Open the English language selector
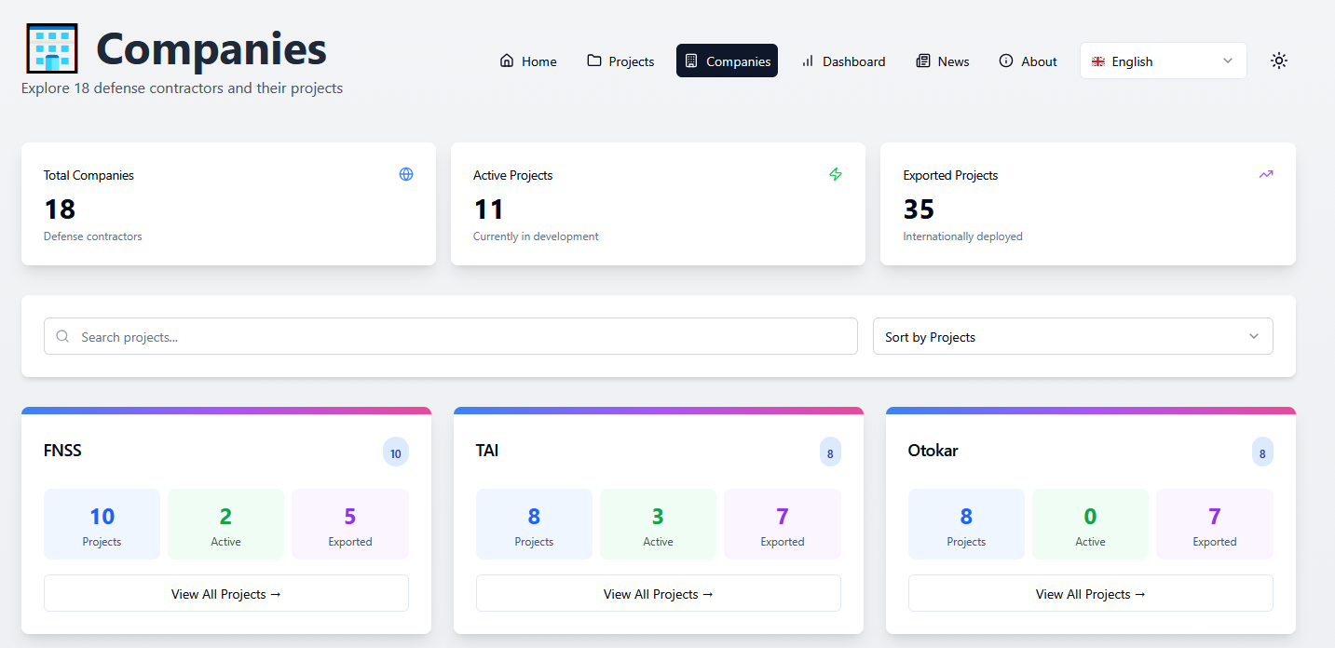The width and height of the screenshot is (1335, 648). click(x=1163, y=60)
